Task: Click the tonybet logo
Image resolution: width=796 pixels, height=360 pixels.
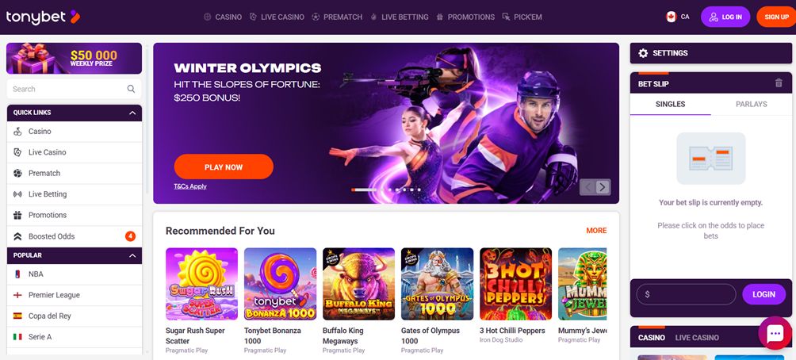Action: [x=43, y=17]
